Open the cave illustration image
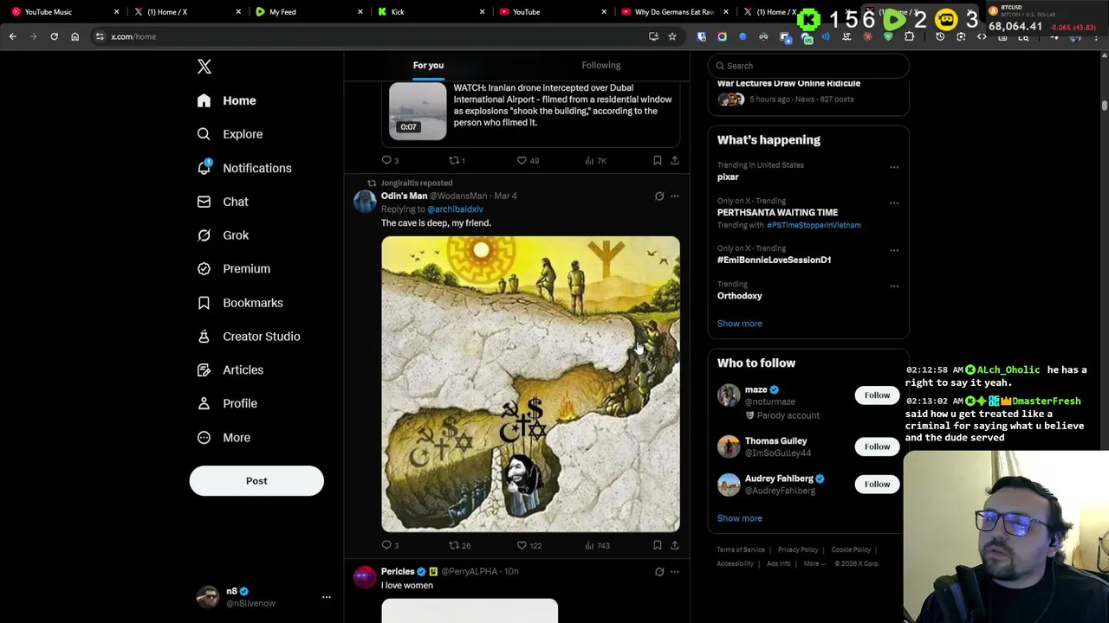This screenshot has height=623, width=1109. [x=530, y=383]
